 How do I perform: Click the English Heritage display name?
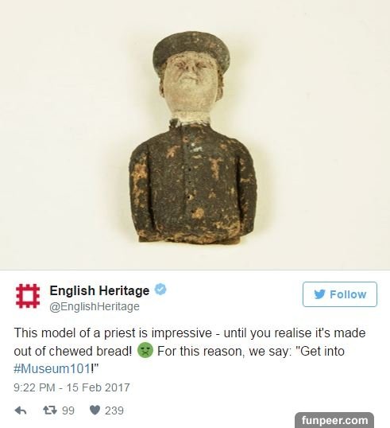(x=99, y=290)
